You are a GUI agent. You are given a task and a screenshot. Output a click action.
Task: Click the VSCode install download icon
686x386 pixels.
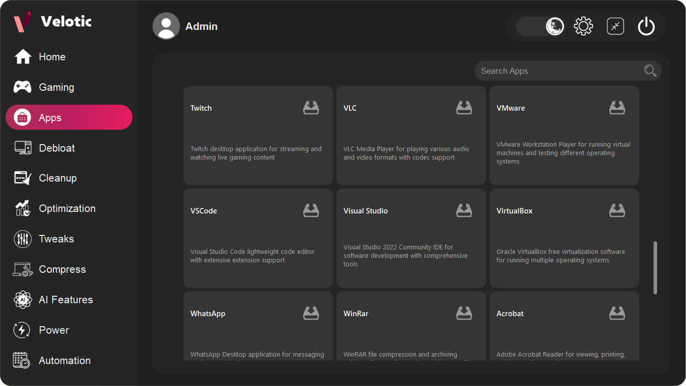(311, 210)
